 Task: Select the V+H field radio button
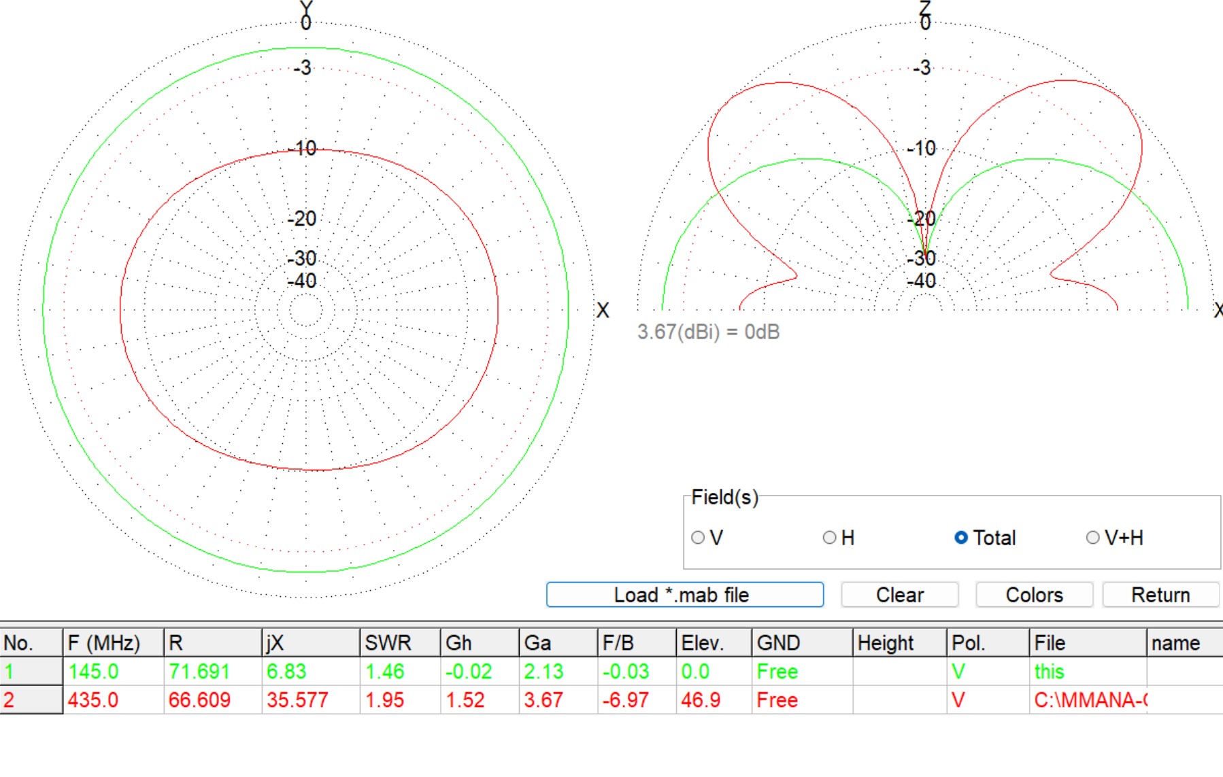point(1114,538)
